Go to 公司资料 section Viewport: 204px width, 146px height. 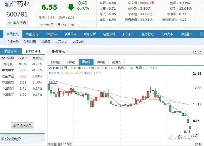(51, 34)
